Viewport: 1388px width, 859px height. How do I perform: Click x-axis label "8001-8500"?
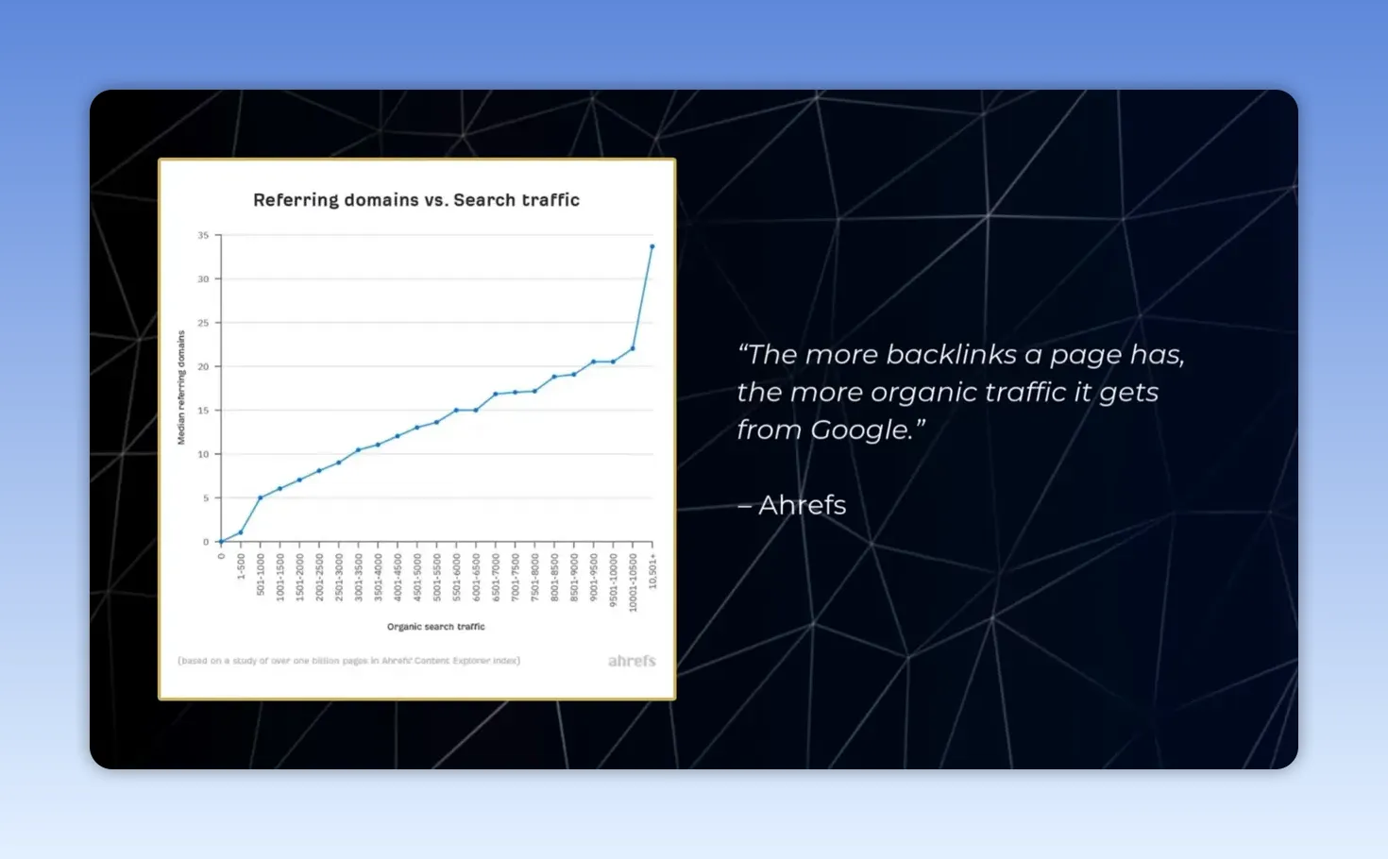(554, 578)
